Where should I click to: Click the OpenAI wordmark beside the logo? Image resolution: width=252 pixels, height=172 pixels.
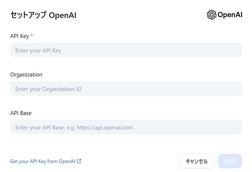coord(230,15)
